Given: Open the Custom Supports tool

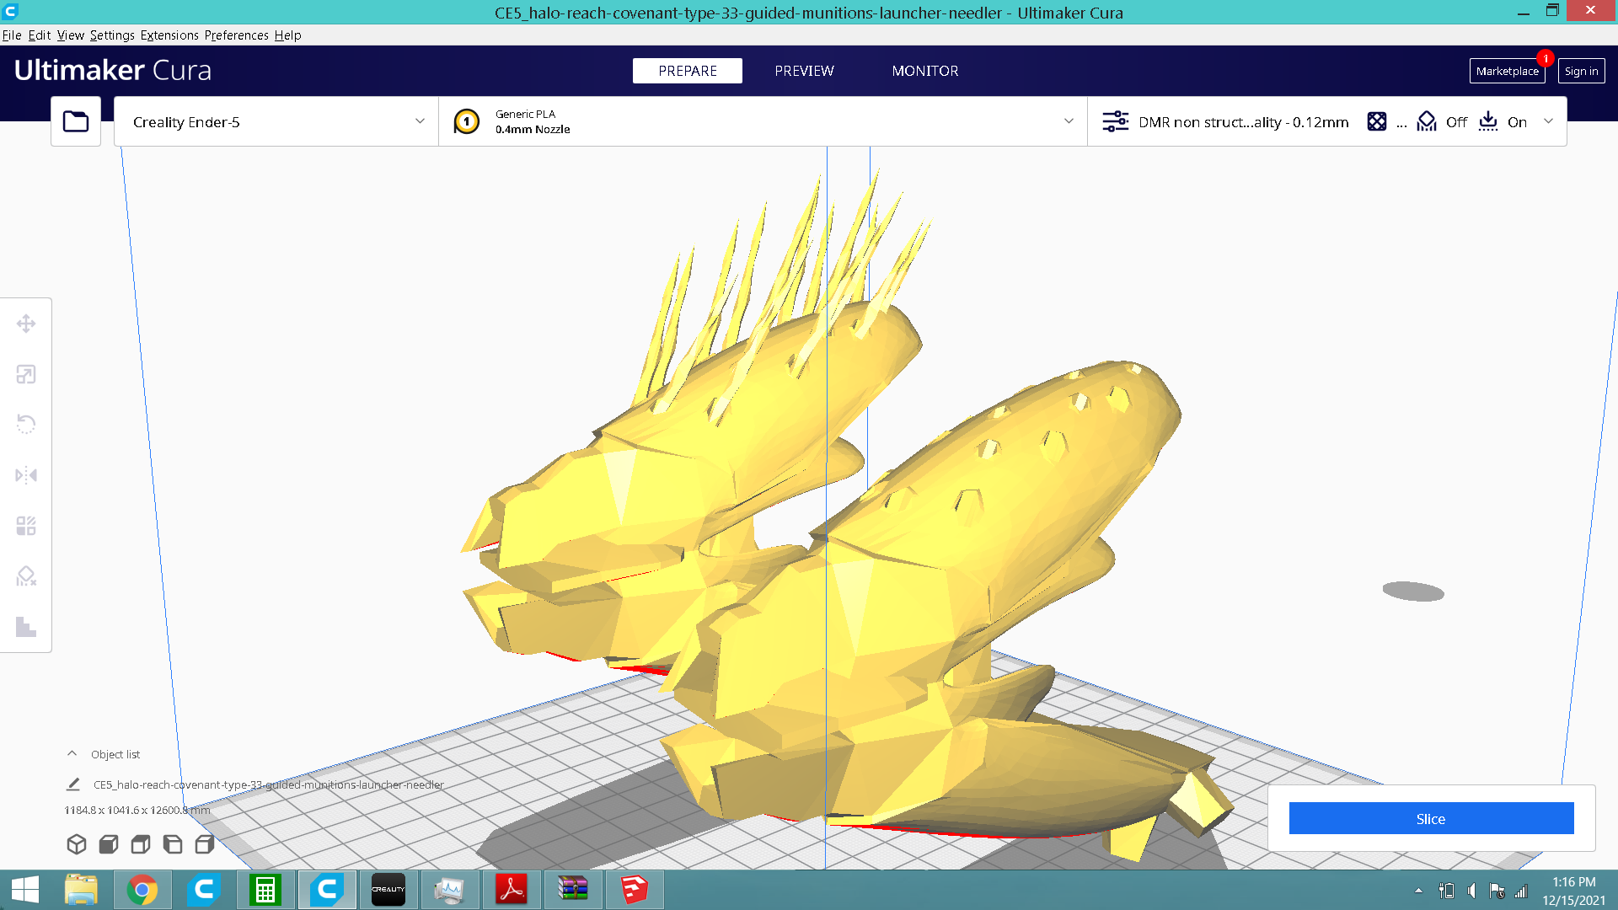Looking at the screenshot, I should point(26,627).
